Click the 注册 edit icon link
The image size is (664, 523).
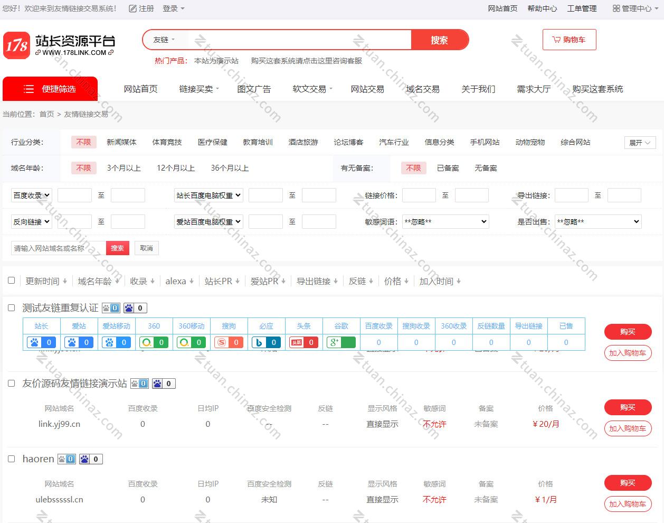141,8
